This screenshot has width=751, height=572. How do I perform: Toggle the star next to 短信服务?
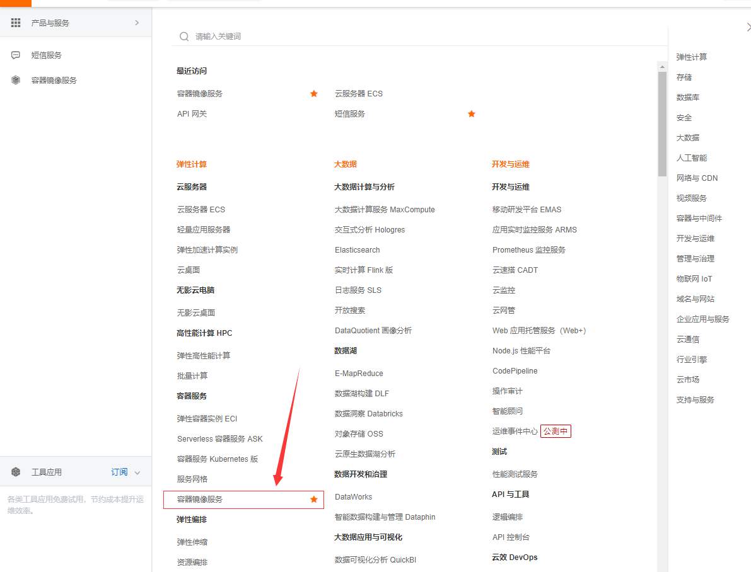tap(471, 113)
